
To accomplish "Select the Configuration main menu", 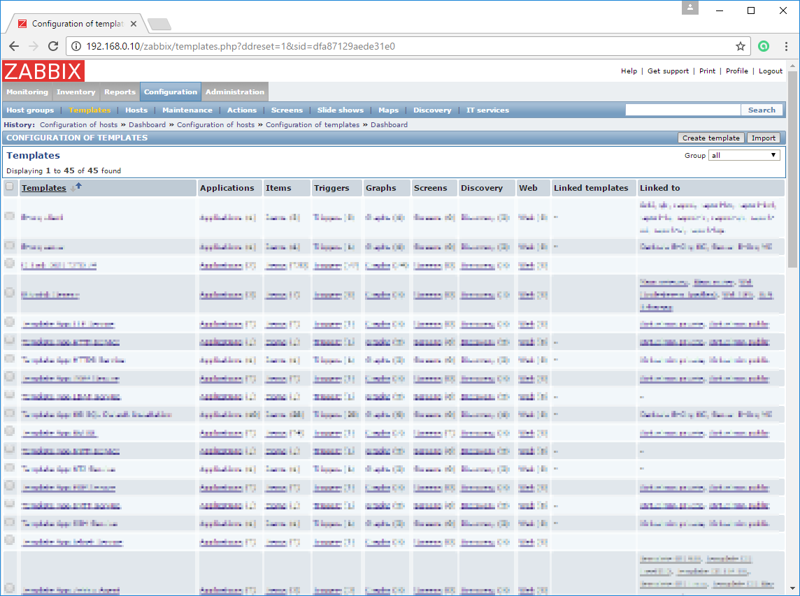I will [171, 92].
